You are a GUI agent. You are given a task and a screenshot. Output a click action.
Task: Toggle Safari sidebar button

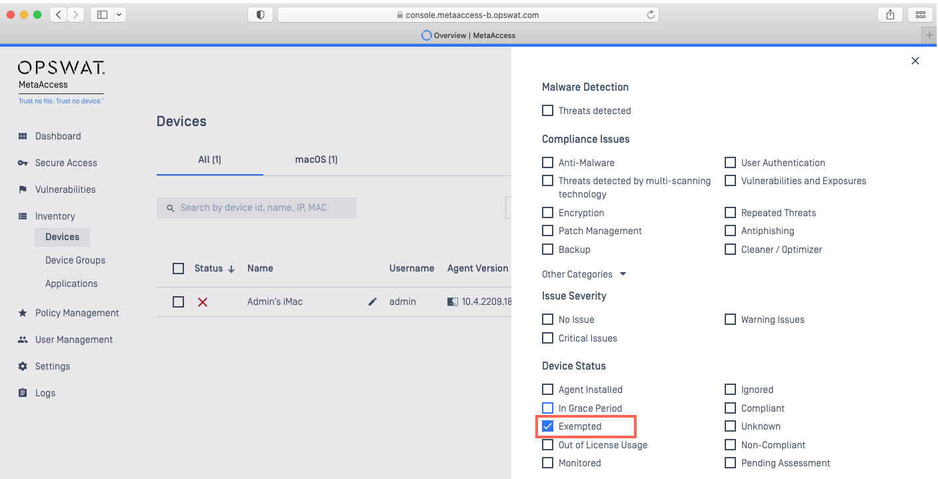(102, 15)
